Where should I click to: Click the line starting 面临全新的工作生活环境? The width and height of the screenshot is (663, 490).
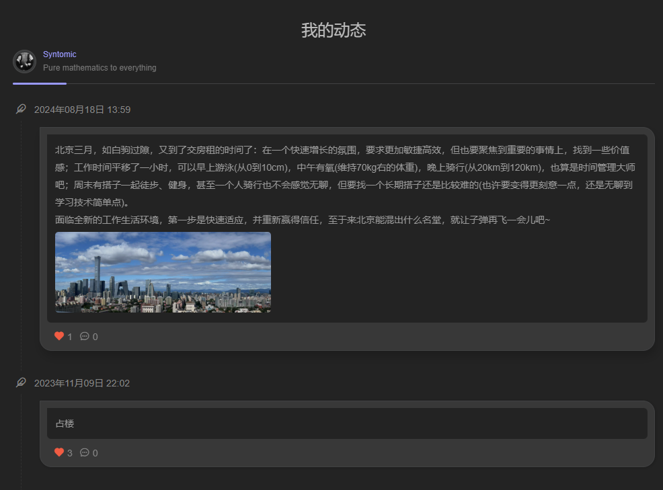tap(303, 220)
